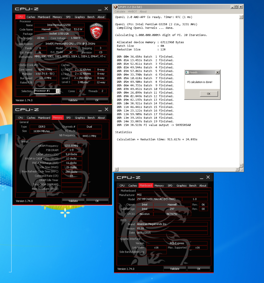Click the CAS# Latency 9.0 clocks value
Screen dimensions: 264x283
point(71,154)
